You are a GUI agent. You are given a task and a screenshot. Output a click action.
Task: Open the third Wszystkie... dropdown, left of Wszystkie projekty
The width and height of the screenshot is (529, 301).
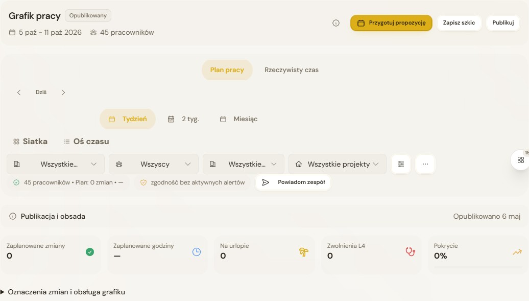click(x=243, y=164)
